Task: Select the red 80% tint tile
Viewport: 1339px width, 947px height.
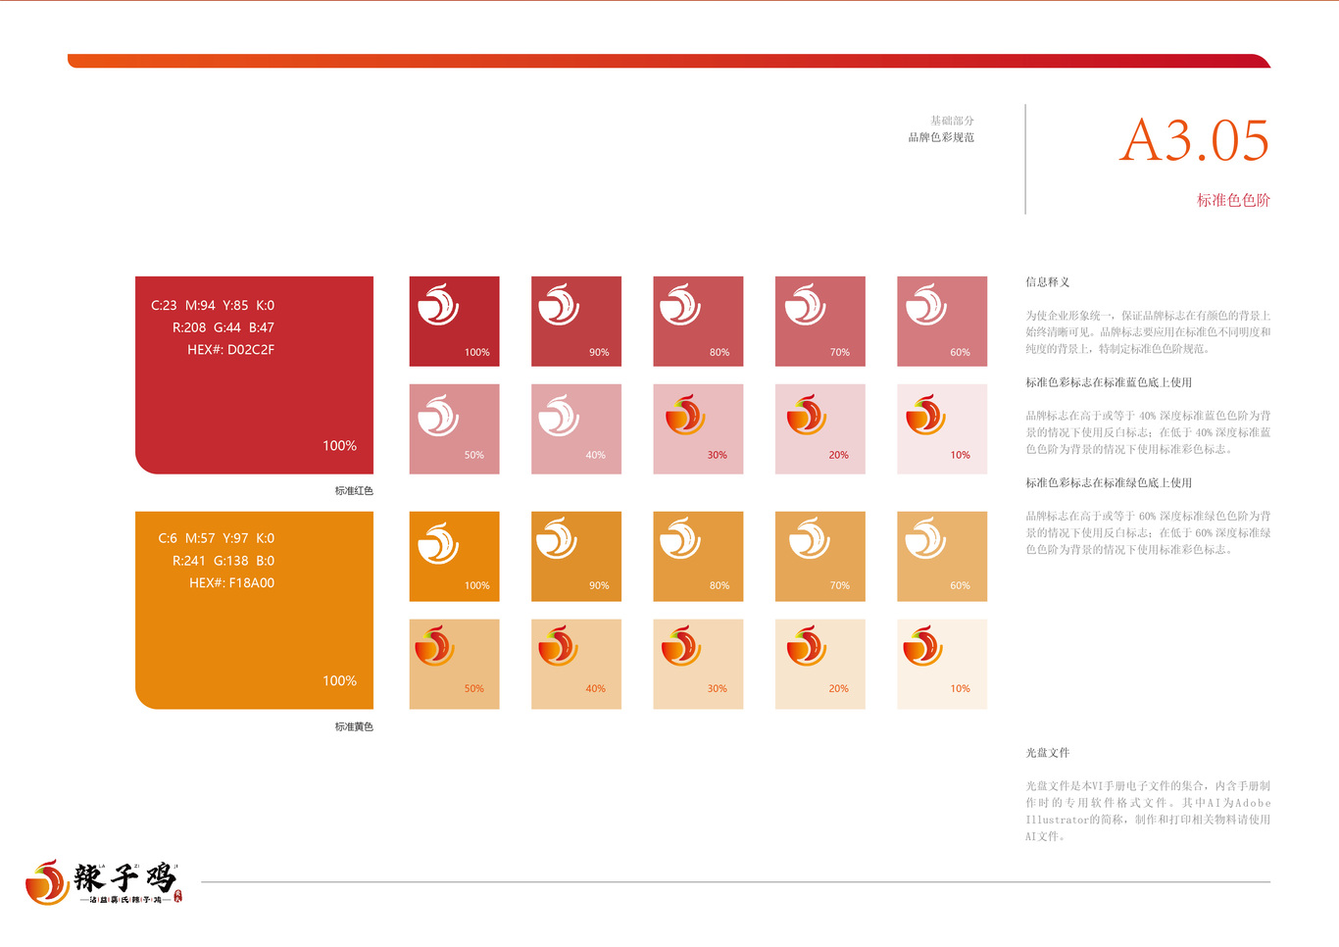Action: click(x=698, y=322)
